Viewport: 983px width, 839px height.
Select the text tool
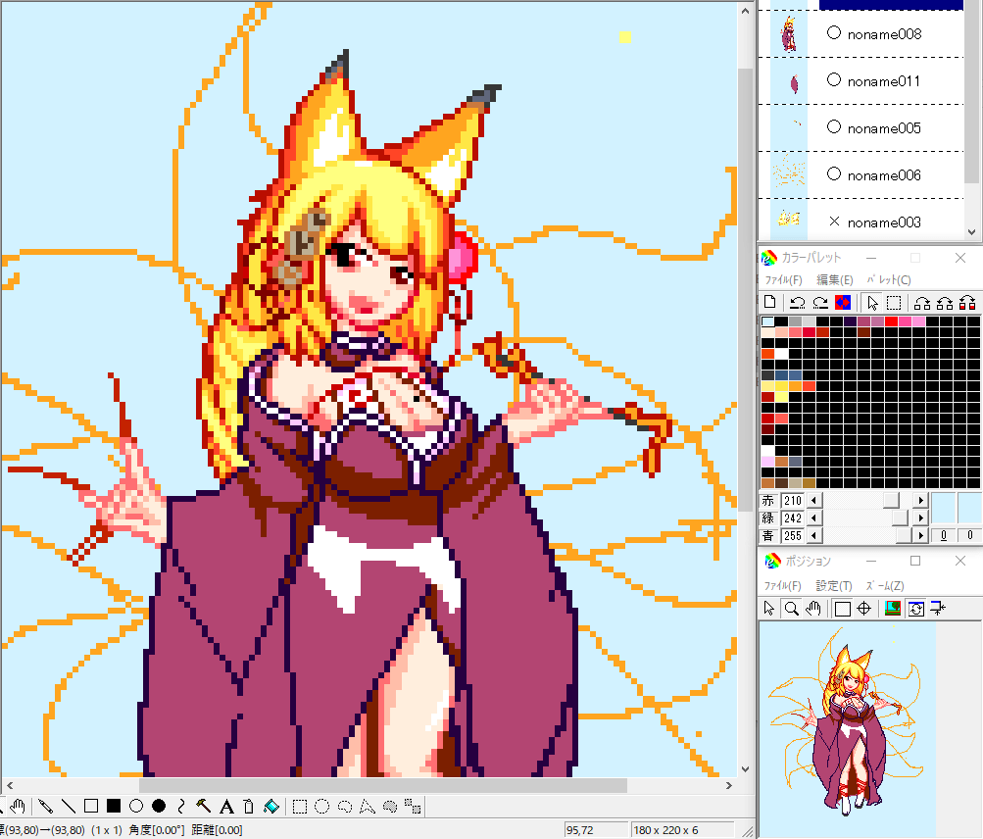click(x=226, y=806)
